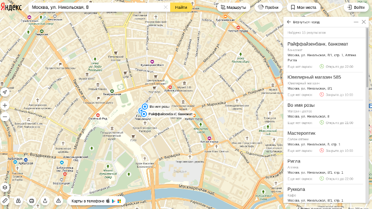
Task: Click the print map icon
Action: click(x=32, y=201)
